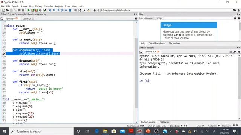This screenshot has height=135, width=241.
Task: Open the File menu
Action: point(3,6)
